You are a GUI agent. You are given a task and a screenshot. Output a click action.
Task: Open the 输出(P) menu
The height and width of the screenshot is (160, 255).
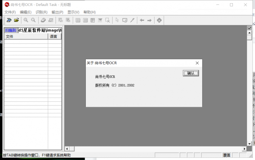[x=57, y=12]
